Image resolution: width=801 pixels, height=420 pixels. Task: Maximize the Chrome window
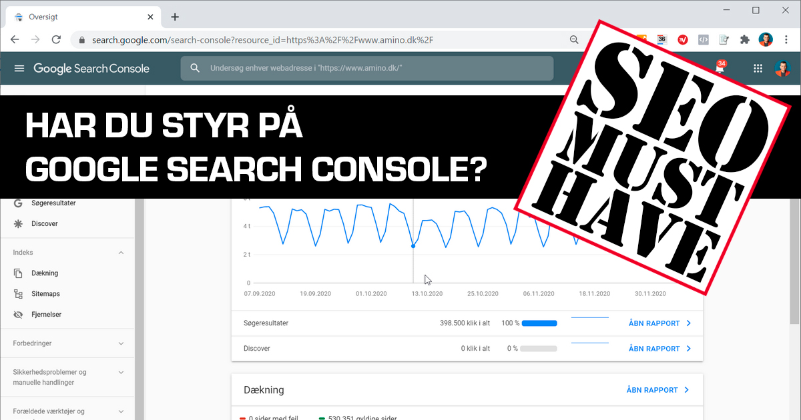point(756,10)
